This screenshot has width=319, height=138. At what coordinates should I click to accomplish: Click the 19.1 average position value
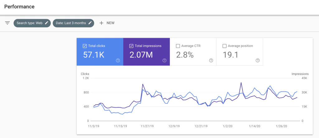pyautogui.click(x=231, y=55)
